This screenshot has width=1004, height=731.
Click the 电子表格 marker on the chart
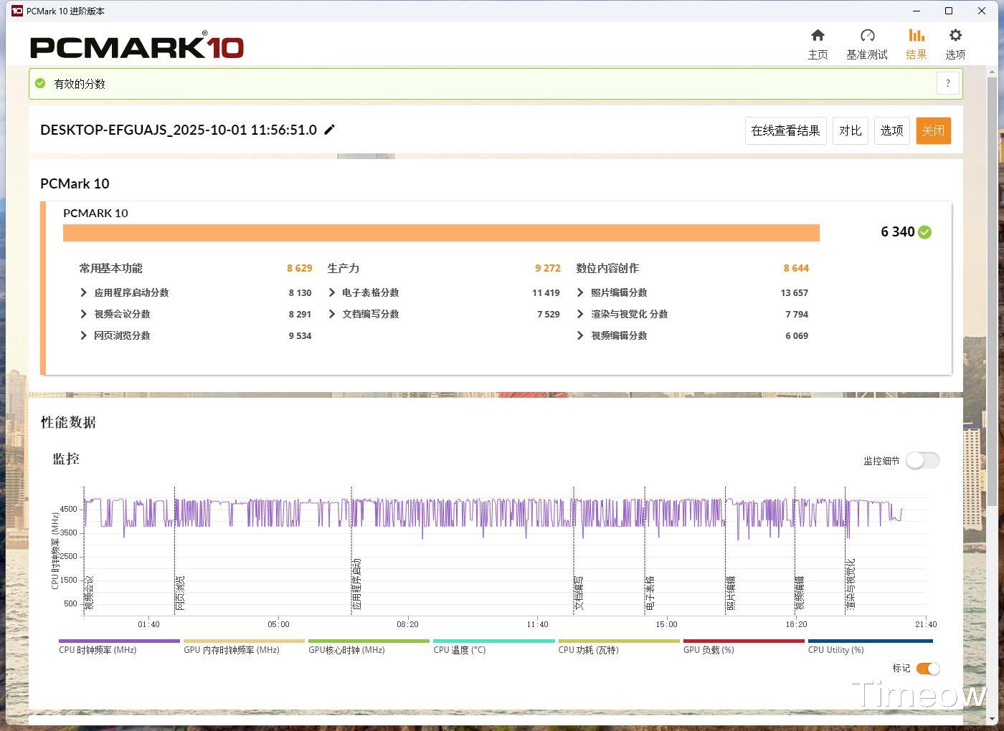650,593
